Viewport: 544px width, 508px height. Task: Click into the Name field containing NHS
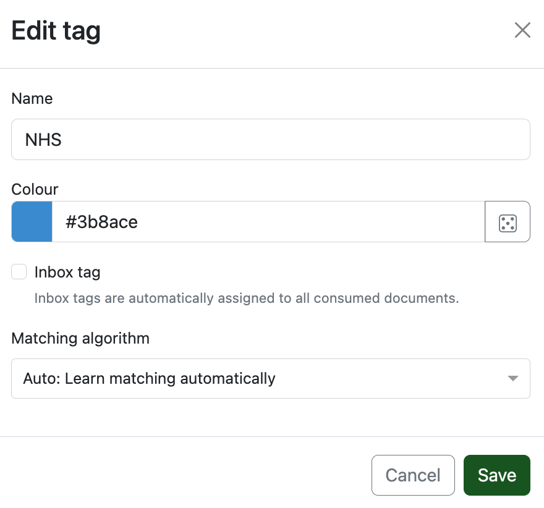270,140
